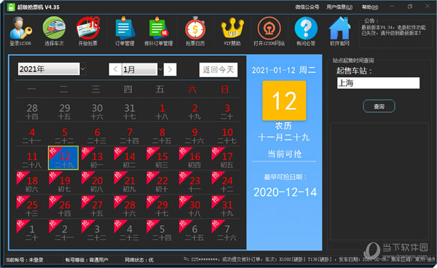Image resolution: width=437 pixels, height=268 pixels.
Task: Select January 17 初五
Action: (x=227, y=158)
